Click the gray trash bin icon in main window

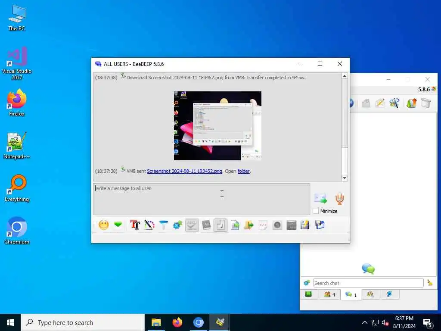click(x=426, y=103)
